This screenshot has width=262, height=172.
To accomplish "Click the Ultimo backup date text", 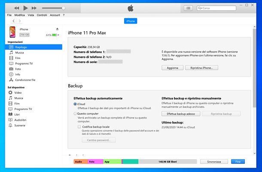I will (x=178, y=127).
